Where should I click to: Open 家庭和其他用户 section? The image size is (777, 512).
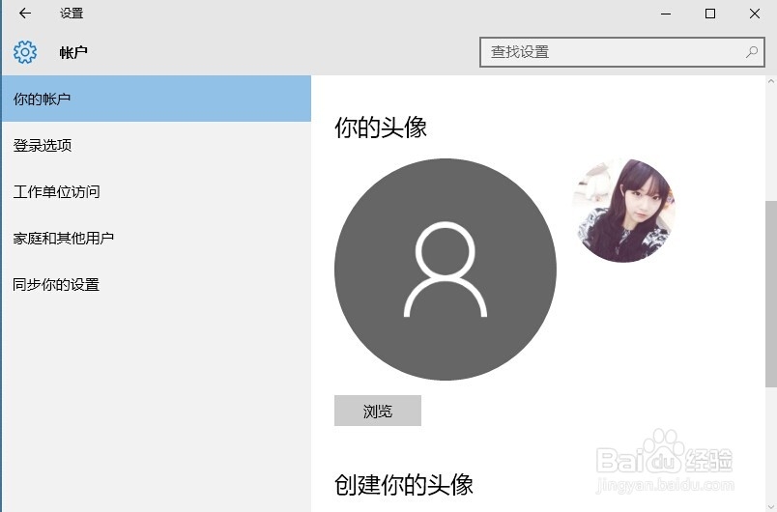click(x=157, y=239)
